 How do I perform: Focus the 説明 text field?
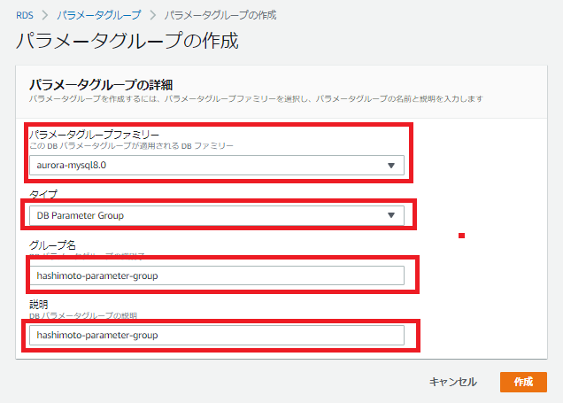click(x=216, y=335)
